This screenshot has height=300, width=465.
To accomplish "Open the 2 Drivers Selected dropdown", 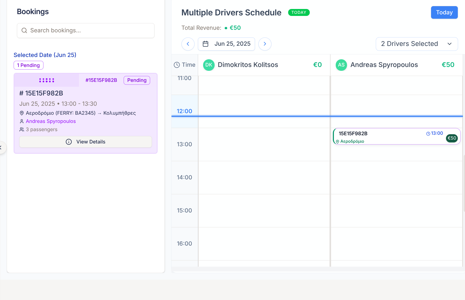I will [416, 44].
